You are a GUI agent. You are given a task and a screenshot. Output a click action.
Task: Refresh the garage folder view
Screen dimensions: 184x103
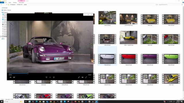157,5
